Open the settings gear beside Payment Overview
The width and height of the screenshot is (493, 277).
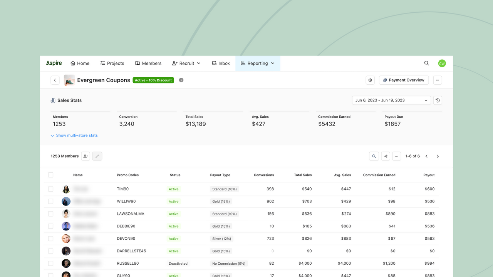click(370, 80)
